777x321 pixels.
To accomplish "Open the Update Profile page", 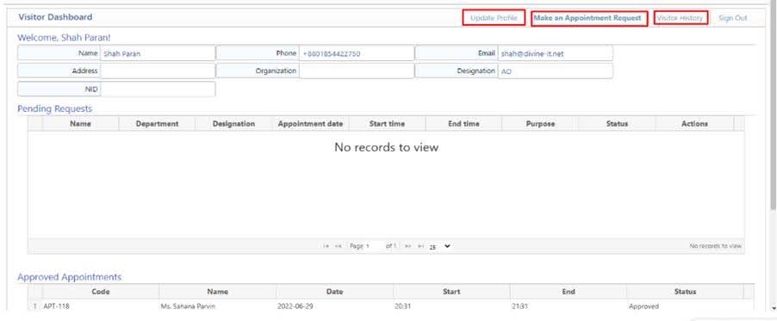I will click(494, 18).
